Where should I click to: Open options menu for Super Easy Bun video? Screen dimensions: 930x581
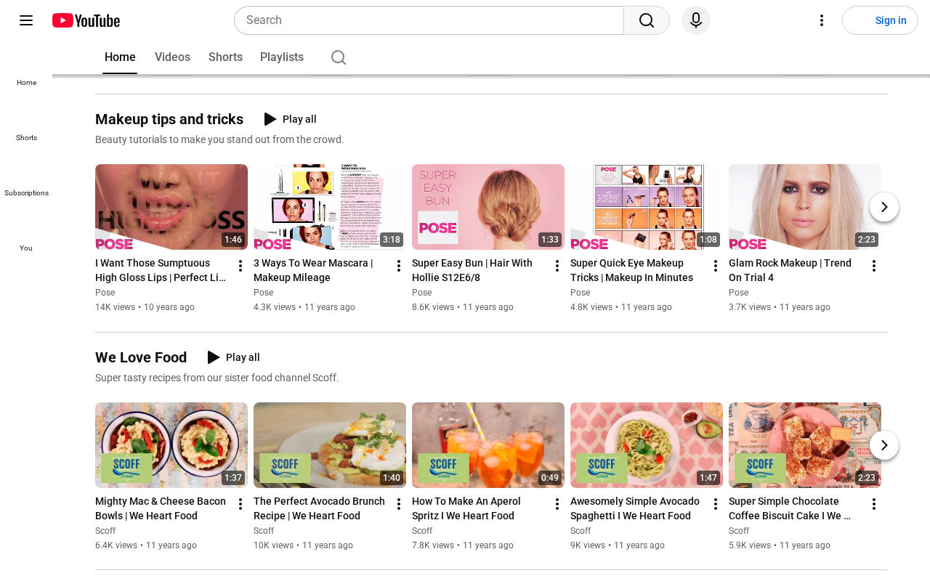click(x=557, y=266)
